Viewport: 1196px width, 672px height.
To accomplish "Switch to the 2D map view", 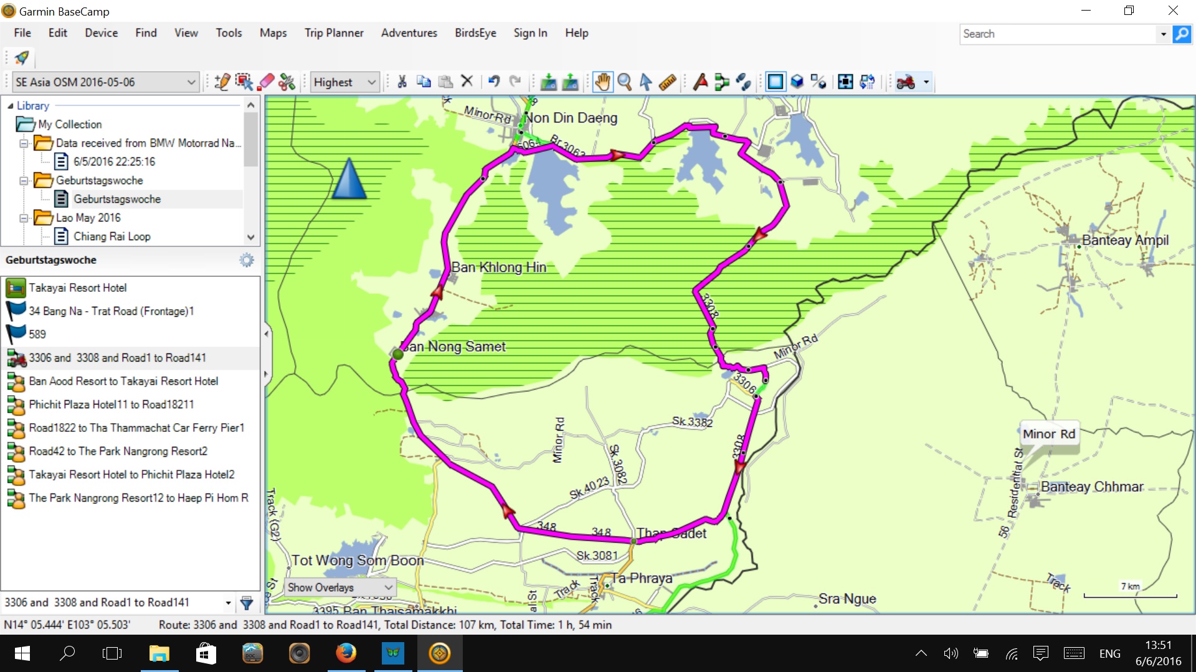I will [776, 82].
